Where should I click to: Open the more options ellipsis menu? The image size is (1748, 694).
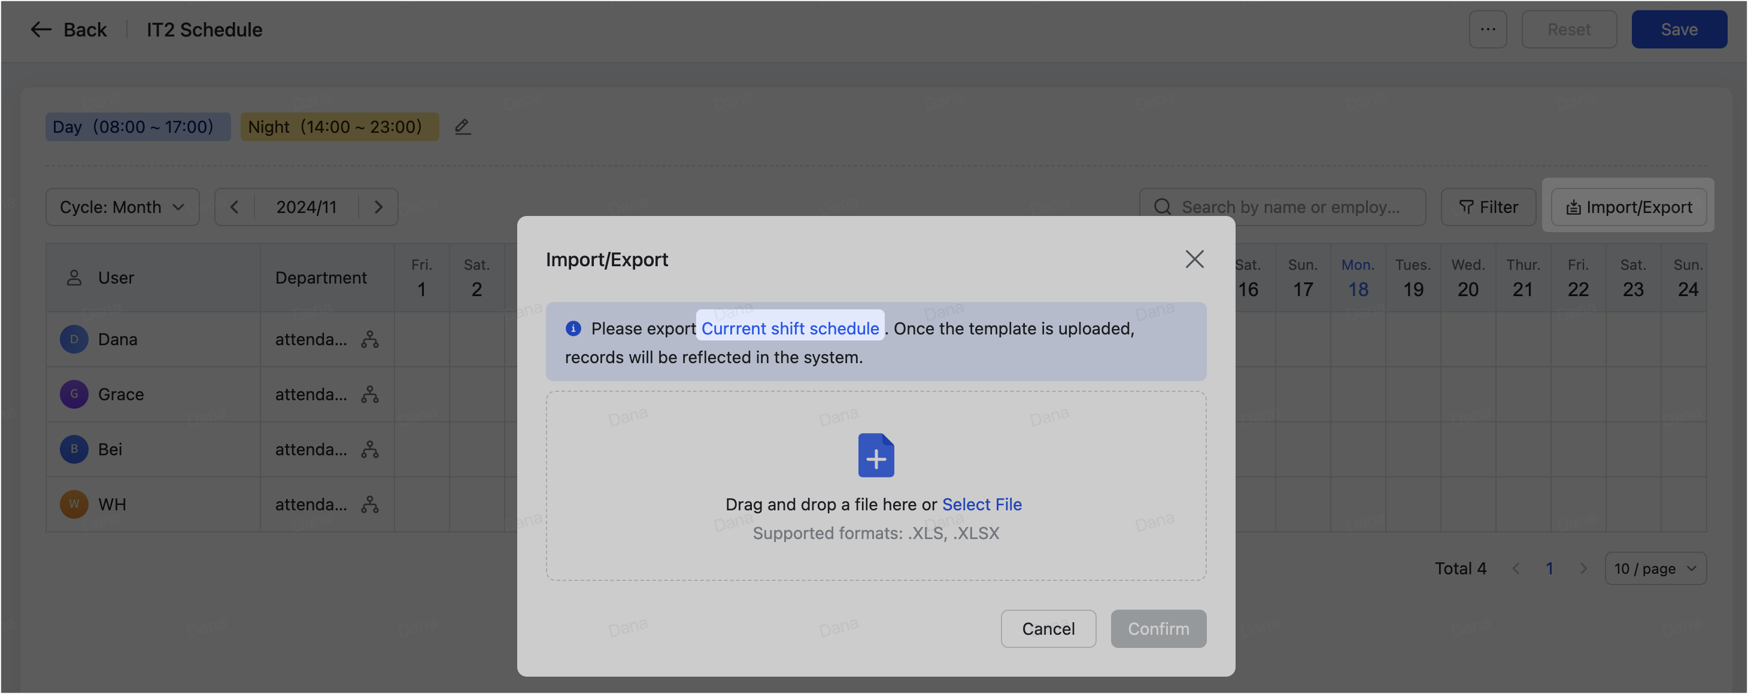pyautogui.click(x=1488, y=30)
